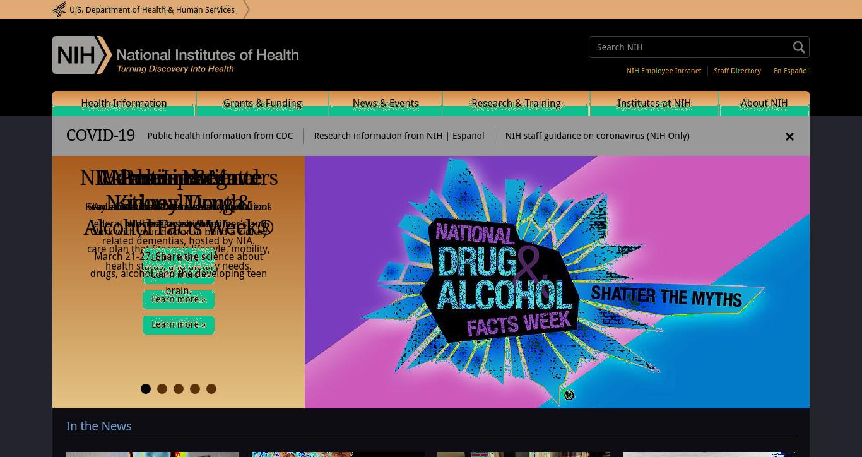Select the third carousel slide dot

pos(179,389)
